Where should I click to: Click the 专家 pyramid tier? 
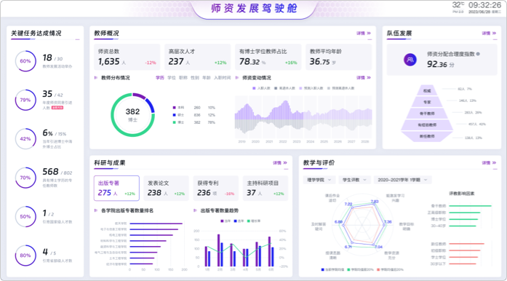click(427, 102)
